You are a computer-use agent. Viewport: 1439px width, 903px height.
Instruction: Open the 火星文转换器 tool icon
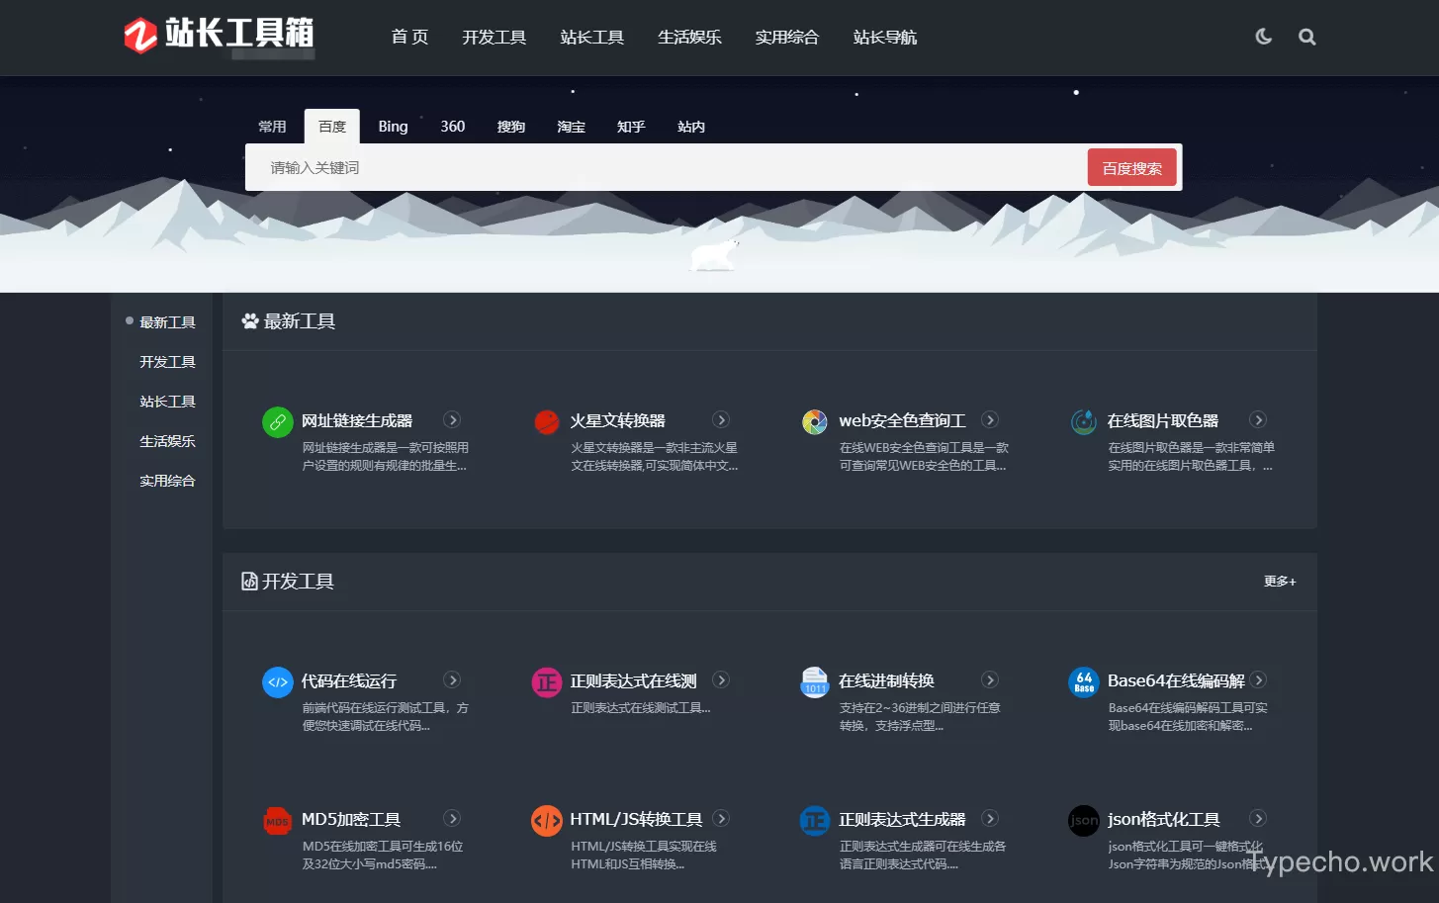[x=546, y=421]
